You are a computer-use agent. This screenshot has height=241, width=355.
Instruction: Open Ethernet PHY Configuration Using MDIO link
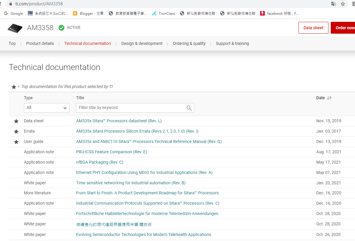(x=144, y=172)
